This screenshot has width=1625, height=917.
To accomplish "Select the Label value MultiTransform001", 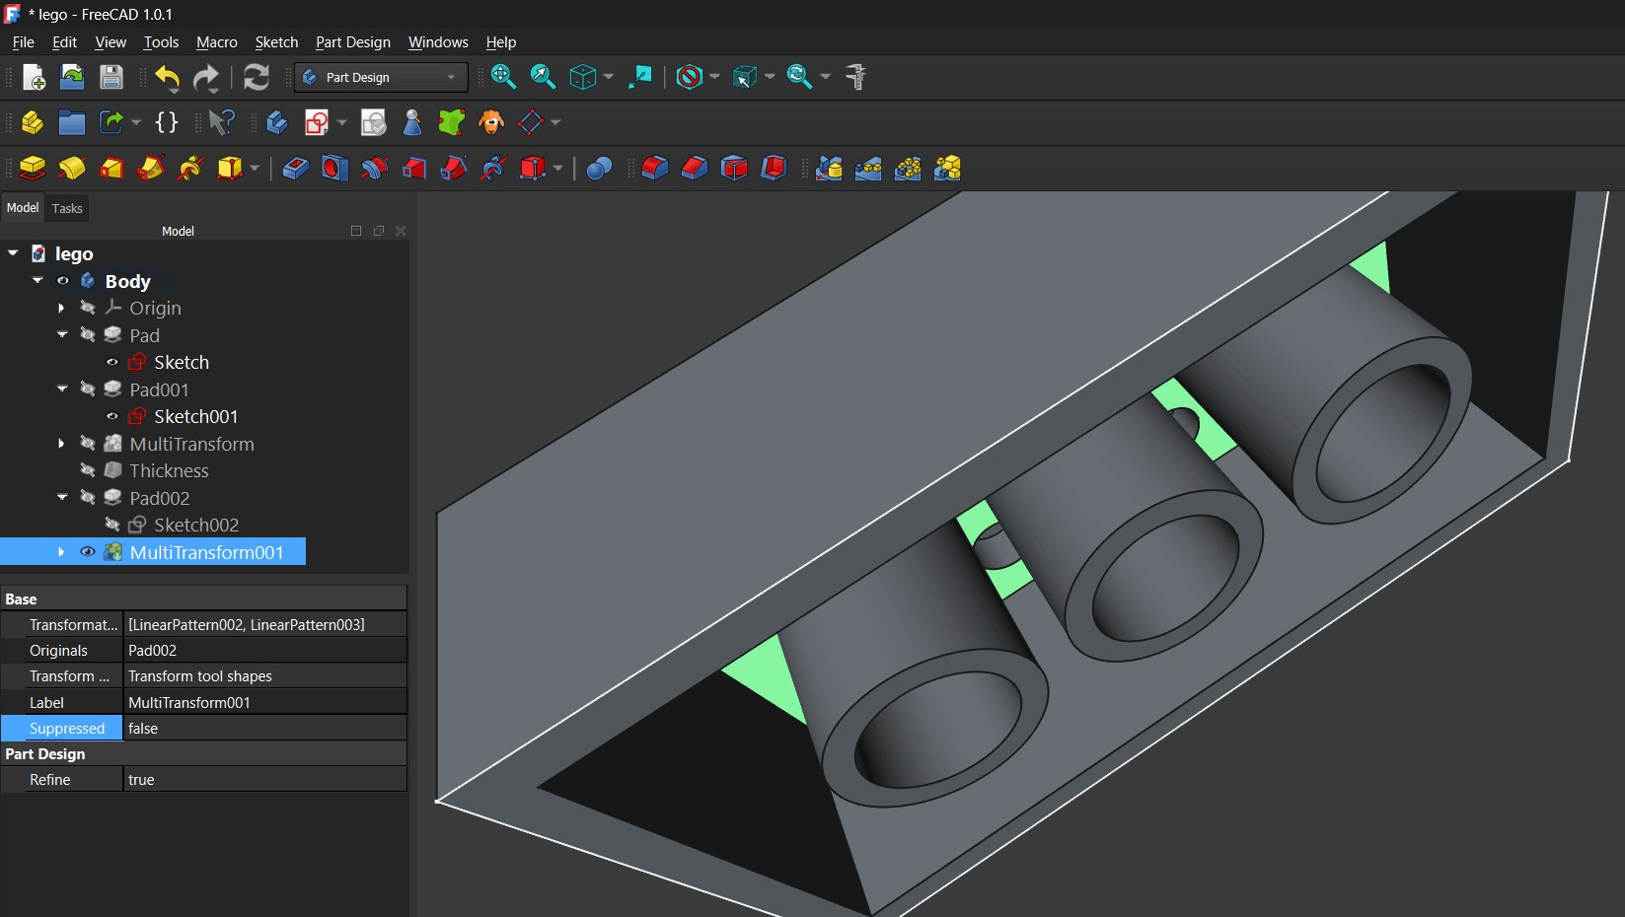I will coord(265,703).
